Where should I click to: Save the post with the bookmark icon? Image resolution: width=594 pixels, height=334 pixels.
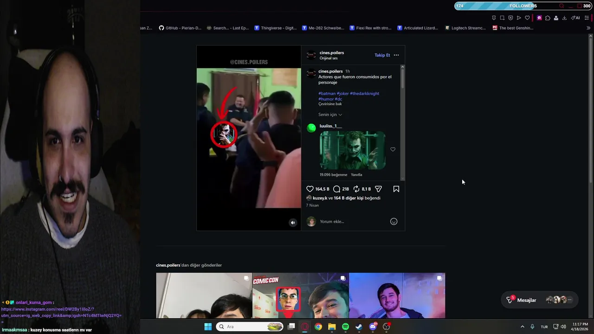coord(396,189)
